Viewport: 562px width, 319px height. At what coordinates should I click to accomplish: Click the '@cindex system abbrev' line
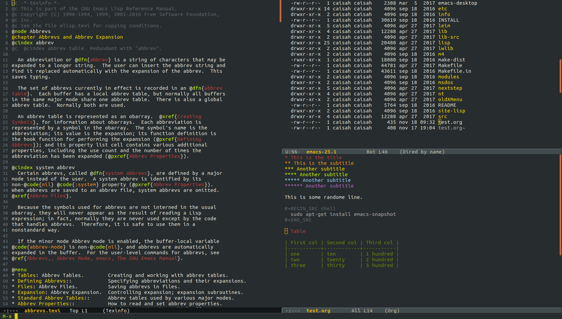(x=43, y=168)
